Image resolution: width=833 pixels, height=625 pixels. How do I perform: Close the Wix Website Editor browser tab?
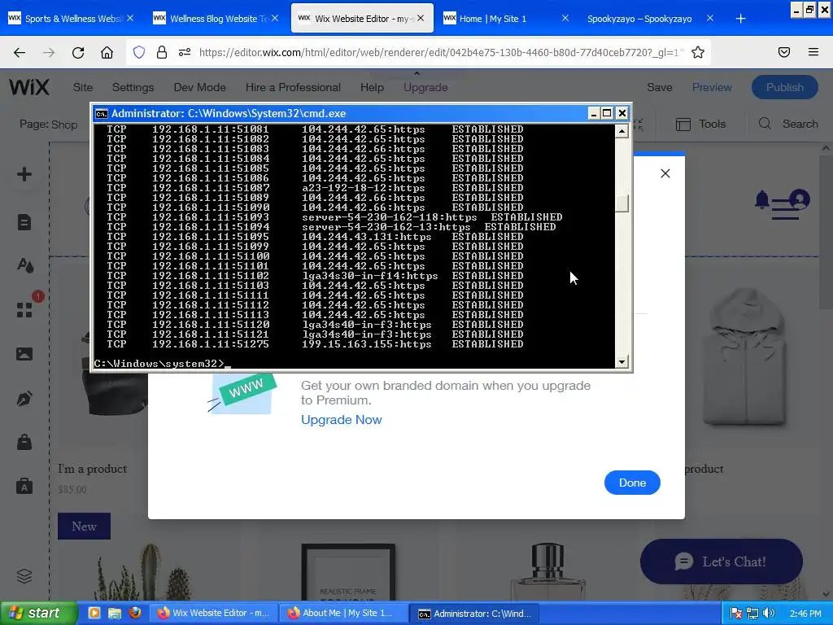coord(421,18)
